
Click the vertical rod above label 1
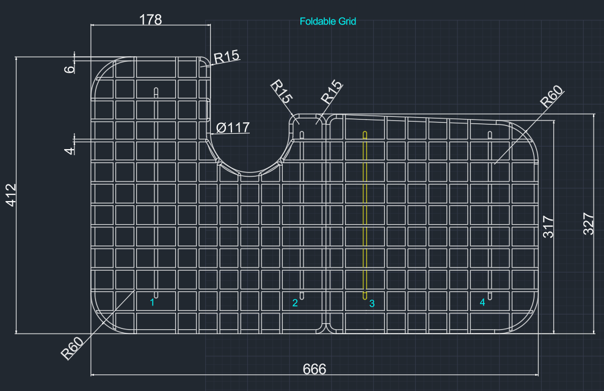coord(156,193)
